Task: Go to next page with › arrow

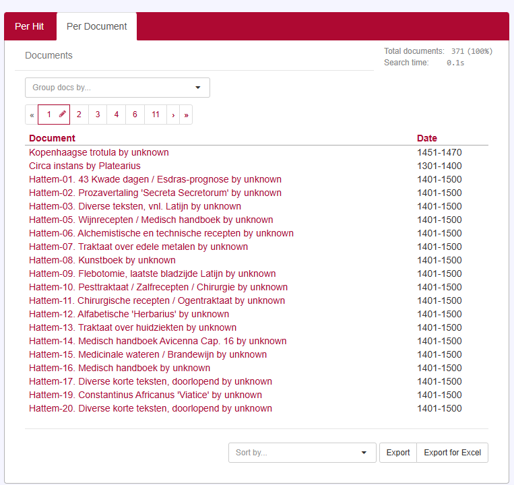Action: [x=173, y=115]
